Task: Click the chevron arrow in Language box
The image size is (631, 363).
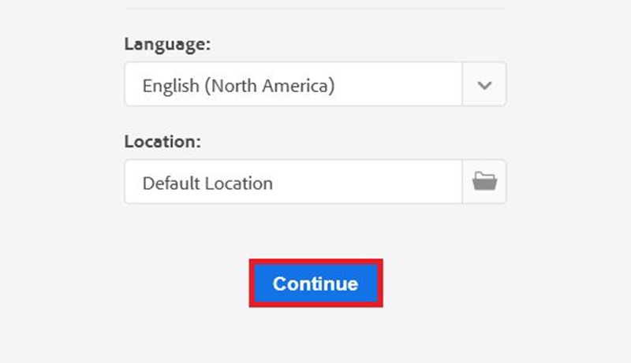Action: click(x=484, y=85)
